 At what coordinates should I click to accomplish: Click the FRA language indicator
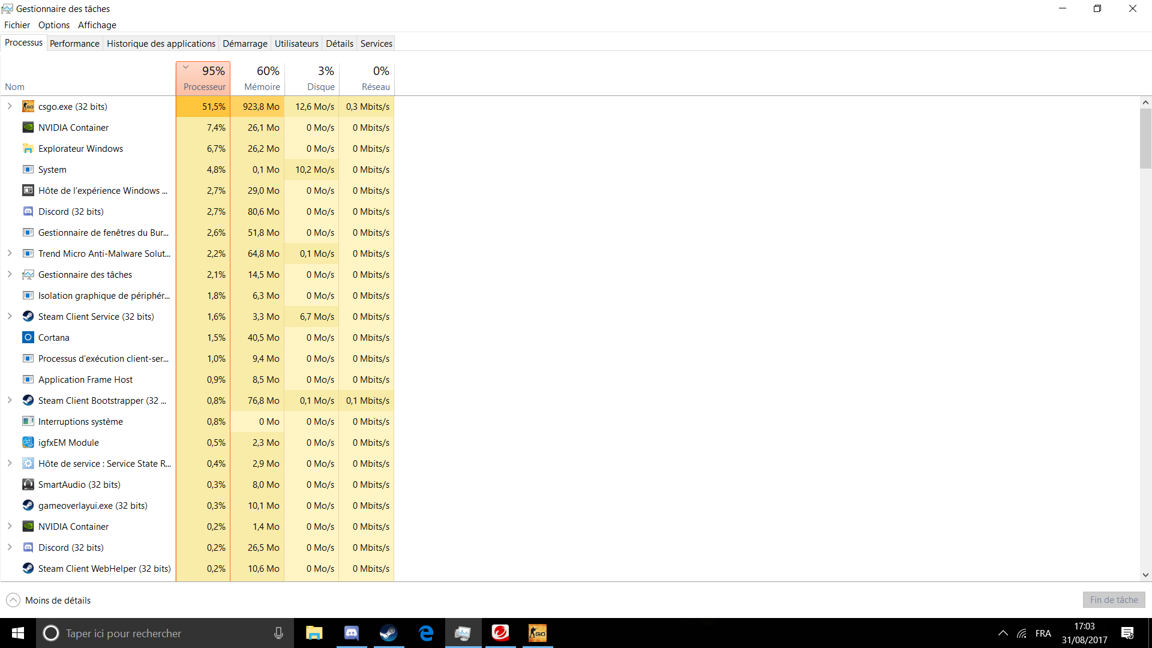(1043, 633)
